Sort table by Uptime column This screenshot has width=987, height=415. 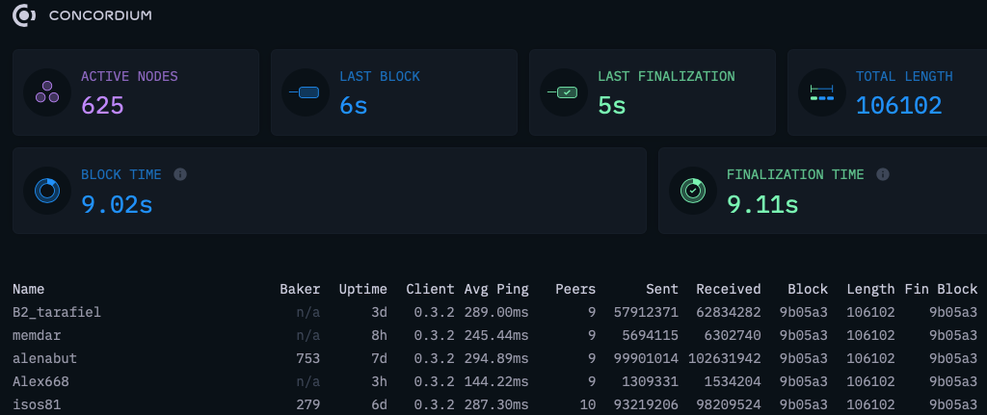pos(363,289)
